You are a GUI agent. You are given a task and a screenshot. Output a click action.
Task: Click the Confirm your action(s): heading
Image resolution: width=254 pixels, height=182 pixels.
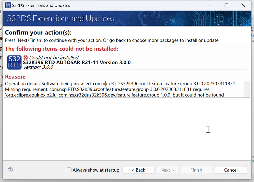click(38, 33)
